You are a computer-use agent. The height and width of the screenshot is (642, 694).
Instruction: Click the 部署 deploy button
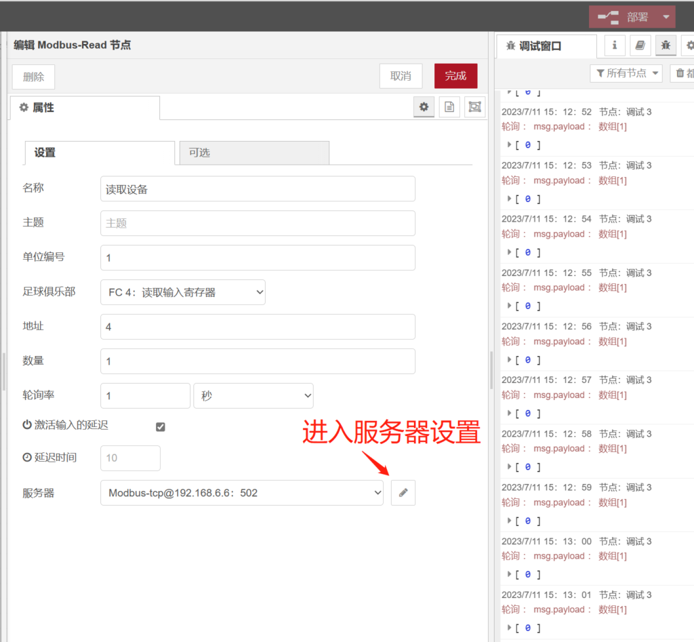pyautogui.click(x=624, y=17)
